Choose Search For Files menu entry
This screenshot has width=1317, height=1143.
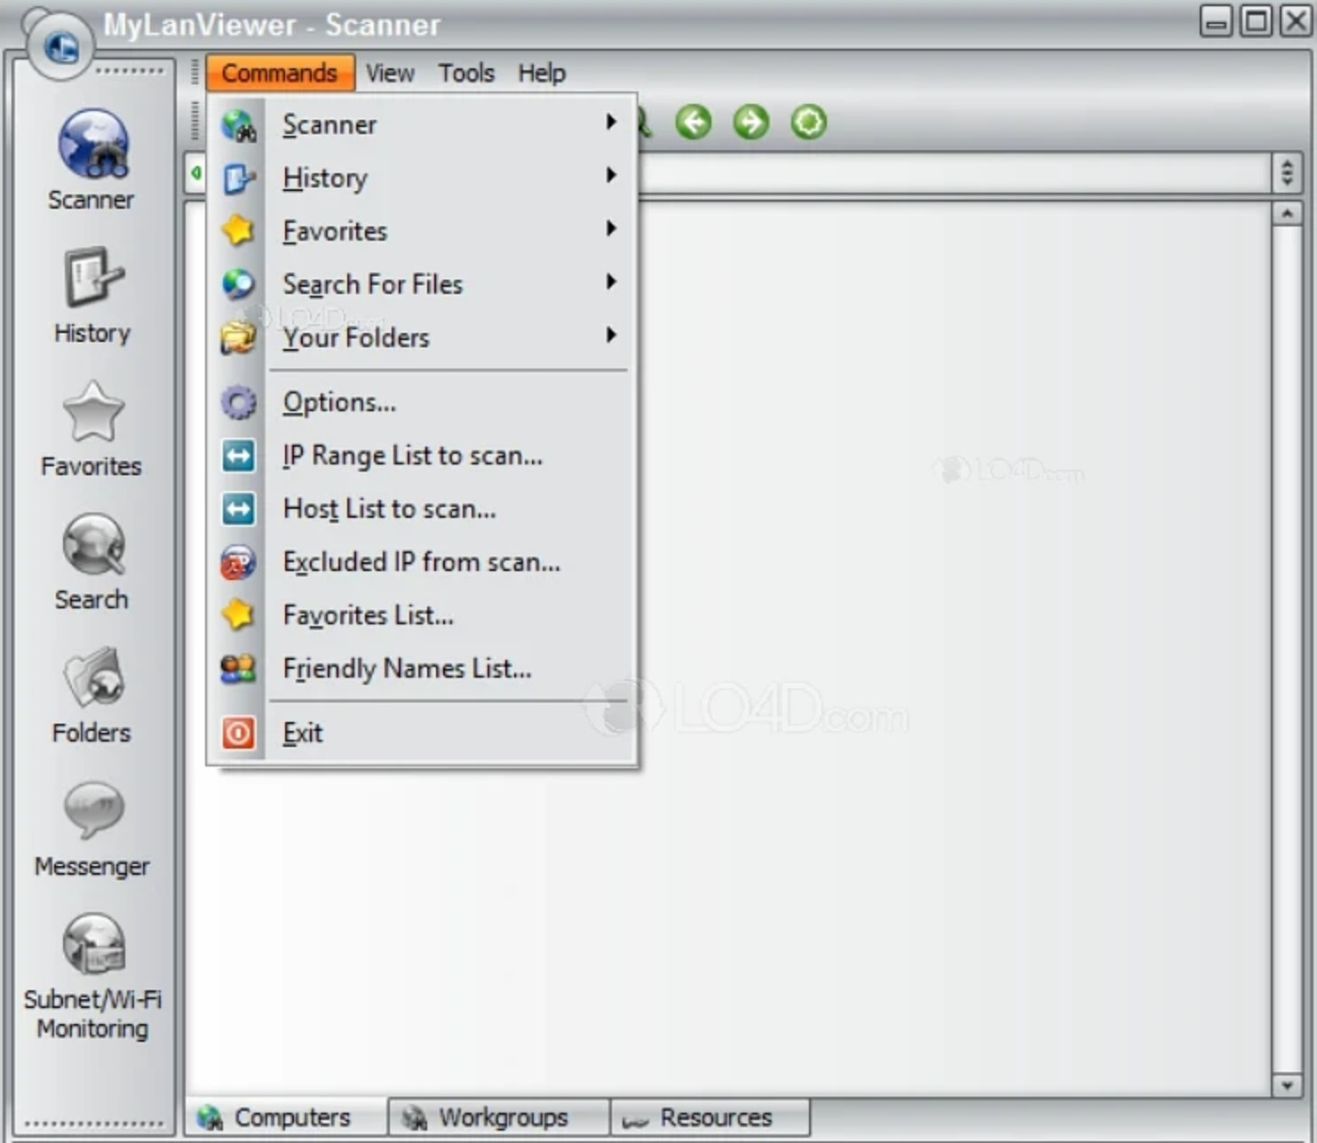(422, 284)
